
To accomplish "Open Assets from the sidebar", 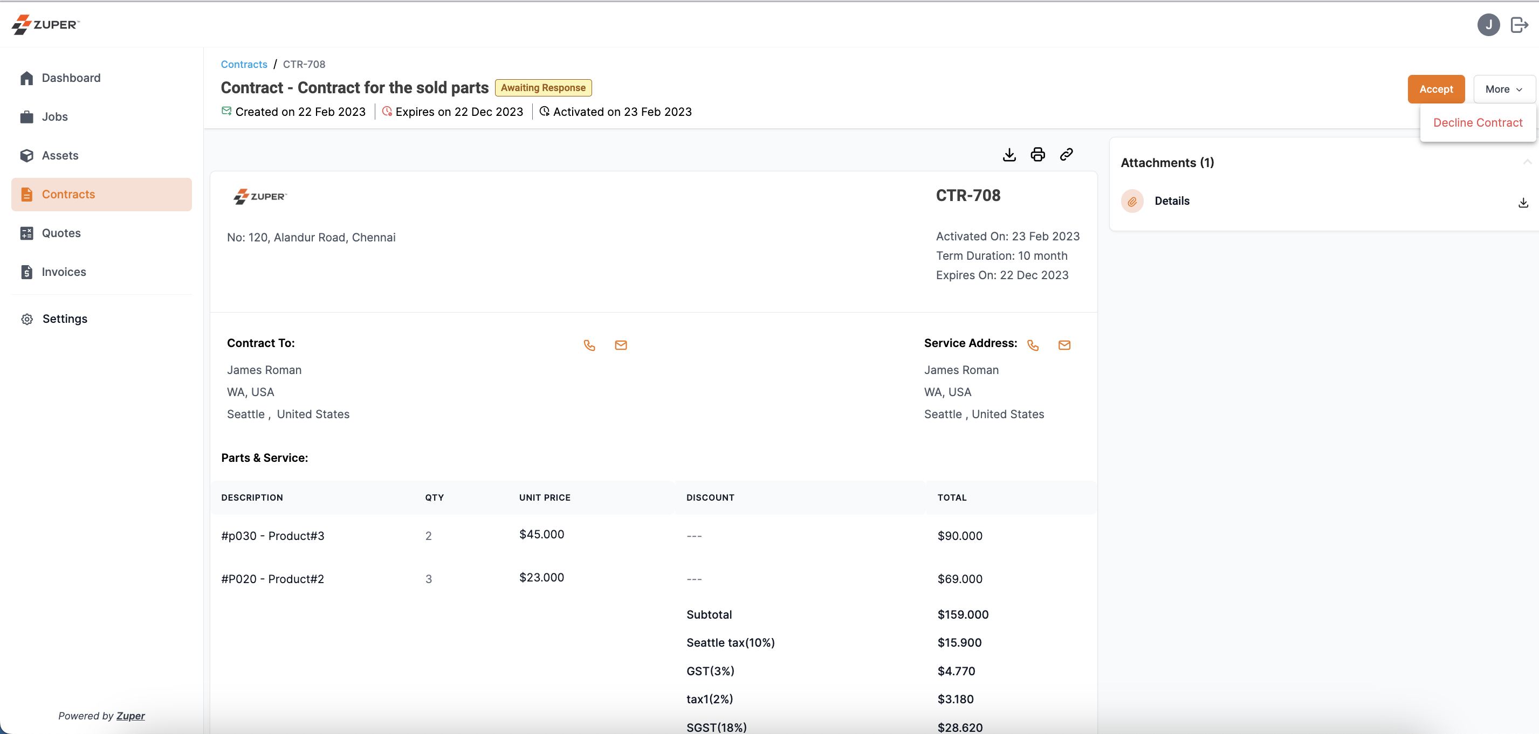I will [x=60, y=155].
